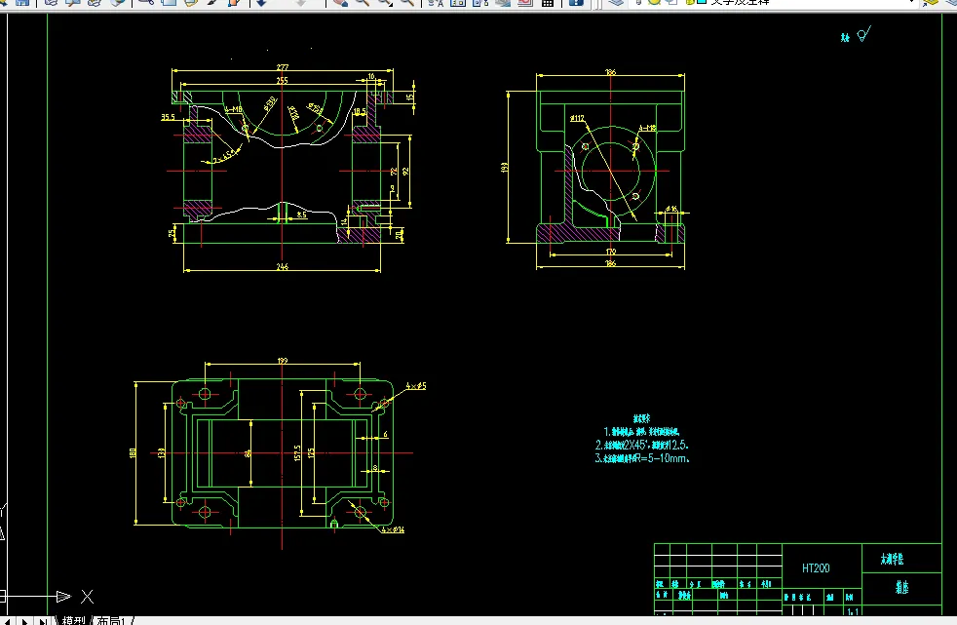The image size is (957, 625).
Task: Click the next-tab arrow in the tab strip
Action: [x=25, y=621]
